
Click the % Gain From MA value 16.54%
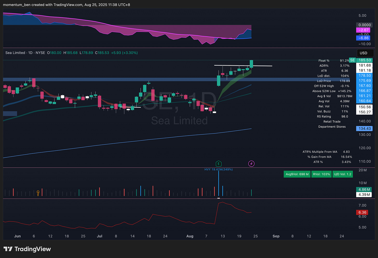(346, 157)
